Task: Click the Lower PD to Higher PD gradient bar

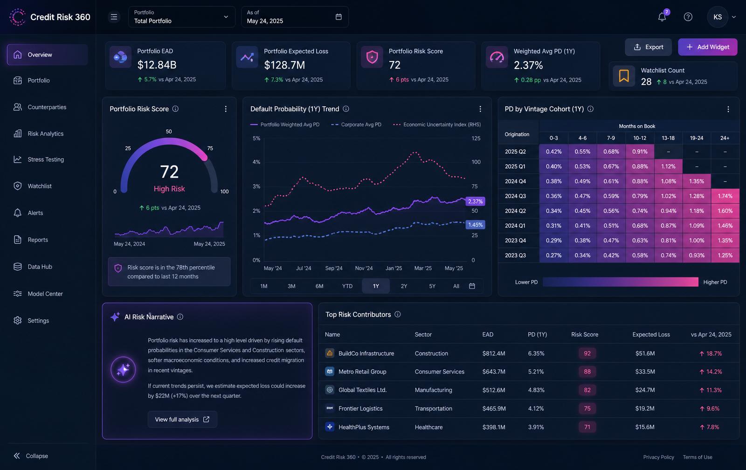Action: pyautogui.click(x=621, y=282)
